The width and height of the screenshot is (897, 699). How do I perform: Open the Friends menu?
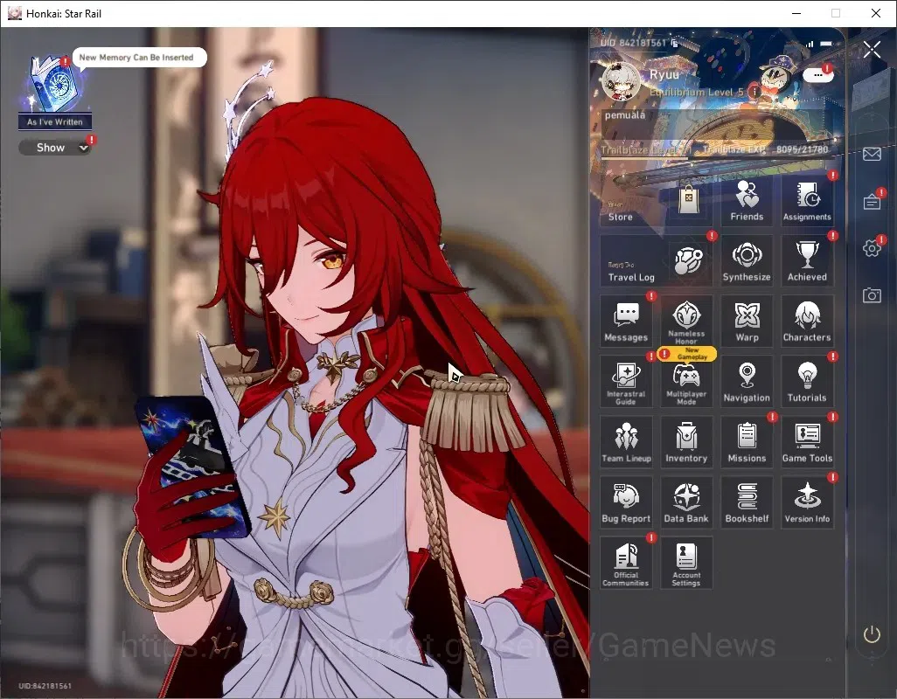[747, 201]
